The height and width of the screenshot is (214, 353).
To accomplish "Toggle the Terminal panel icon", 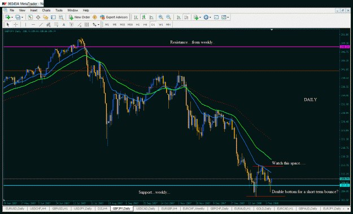I will click(53, 17).
